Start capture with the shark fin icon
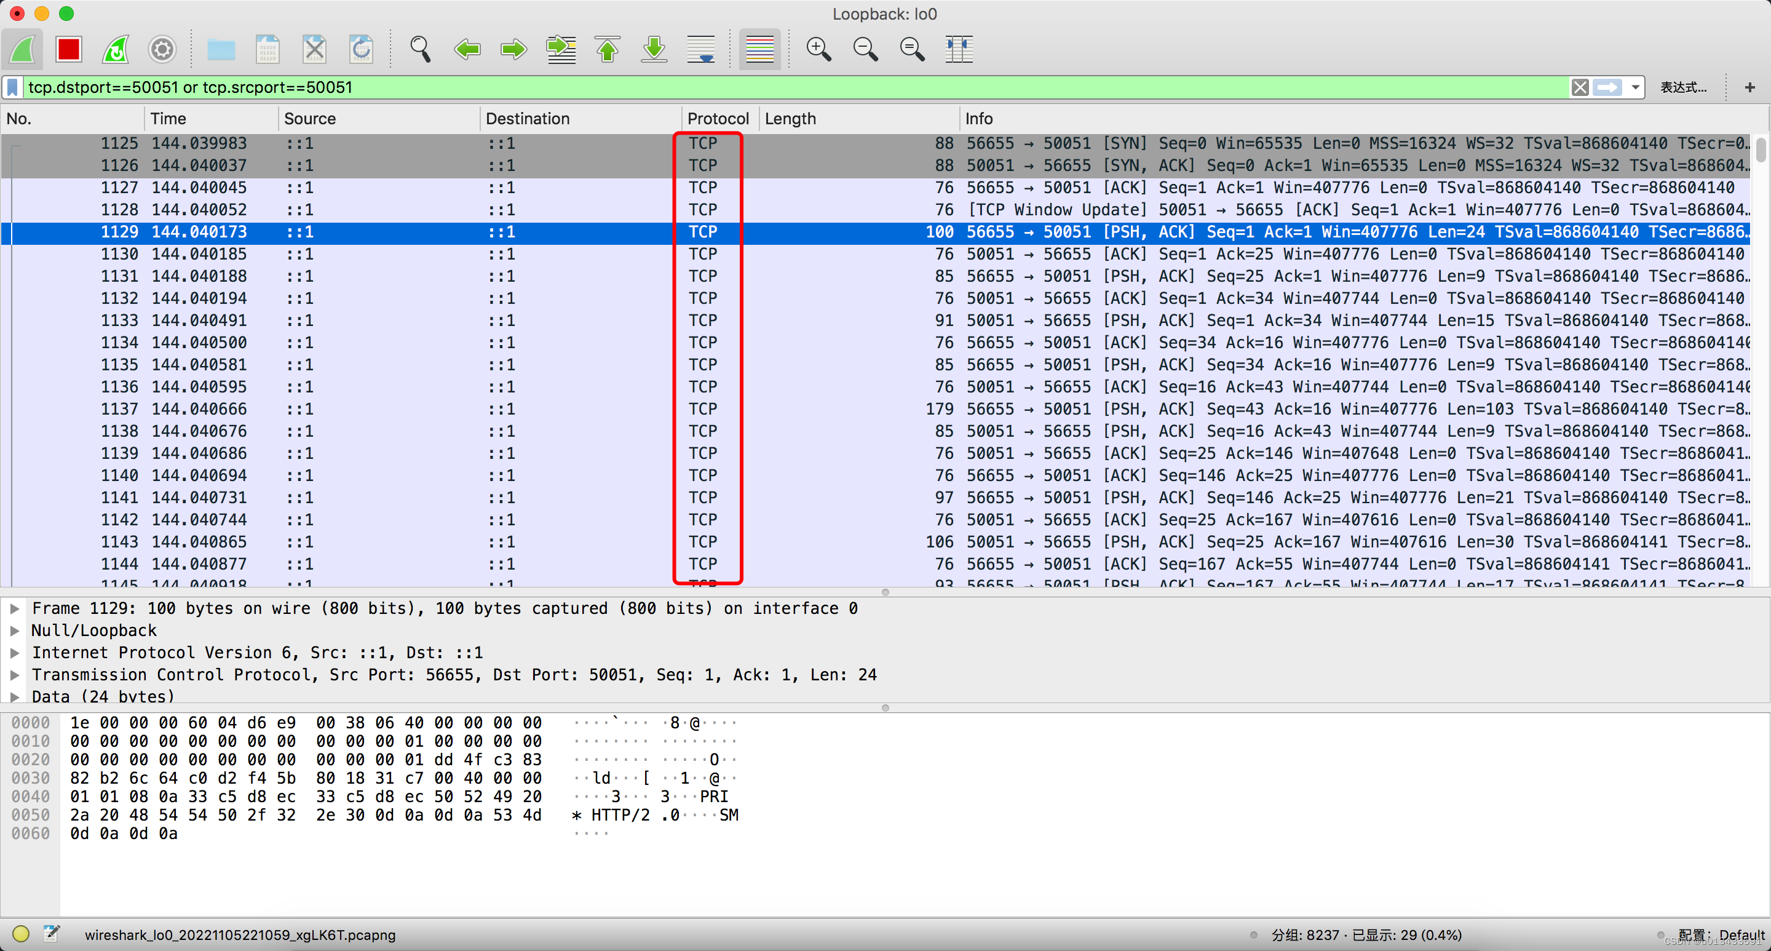This screenshot has height=951, width=1771. point(22,49)
